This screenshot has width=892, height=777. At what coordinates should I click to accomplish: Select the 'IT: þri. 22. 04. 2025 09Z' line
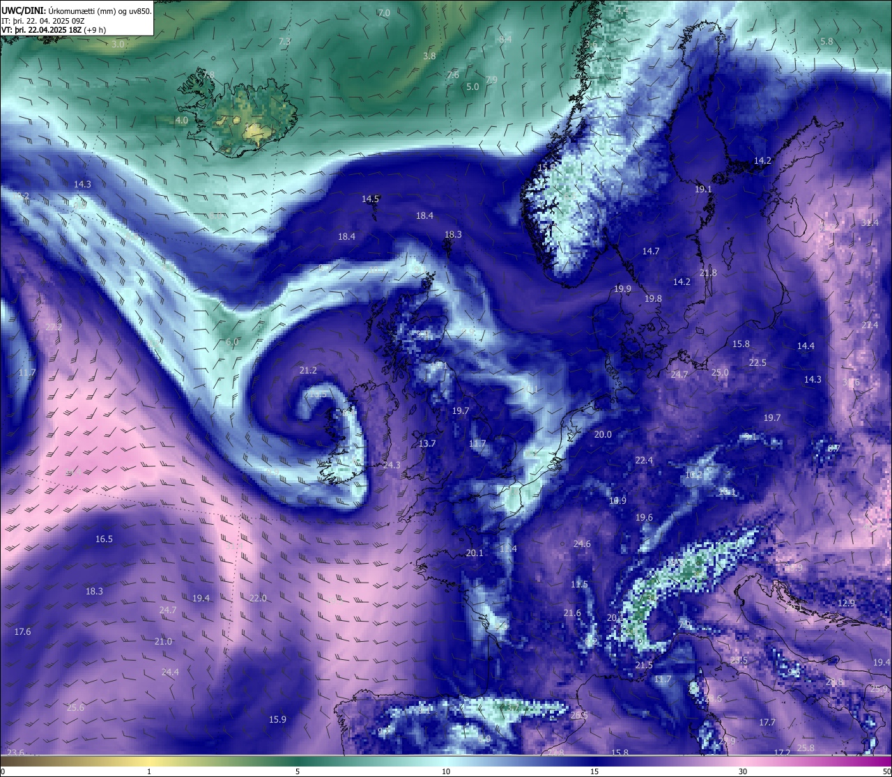point(43,20)
